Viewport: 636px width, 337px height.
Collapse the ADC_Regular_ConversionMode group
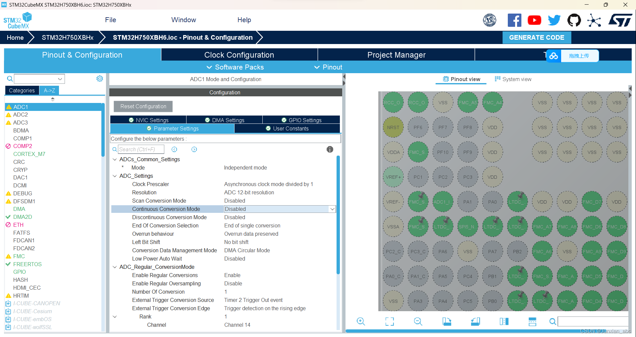[x=115, y=267]
